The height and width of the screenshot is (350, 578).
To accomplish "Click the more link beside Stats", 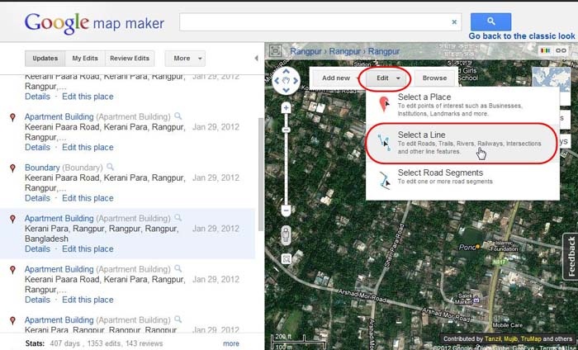I will [231, 343].
